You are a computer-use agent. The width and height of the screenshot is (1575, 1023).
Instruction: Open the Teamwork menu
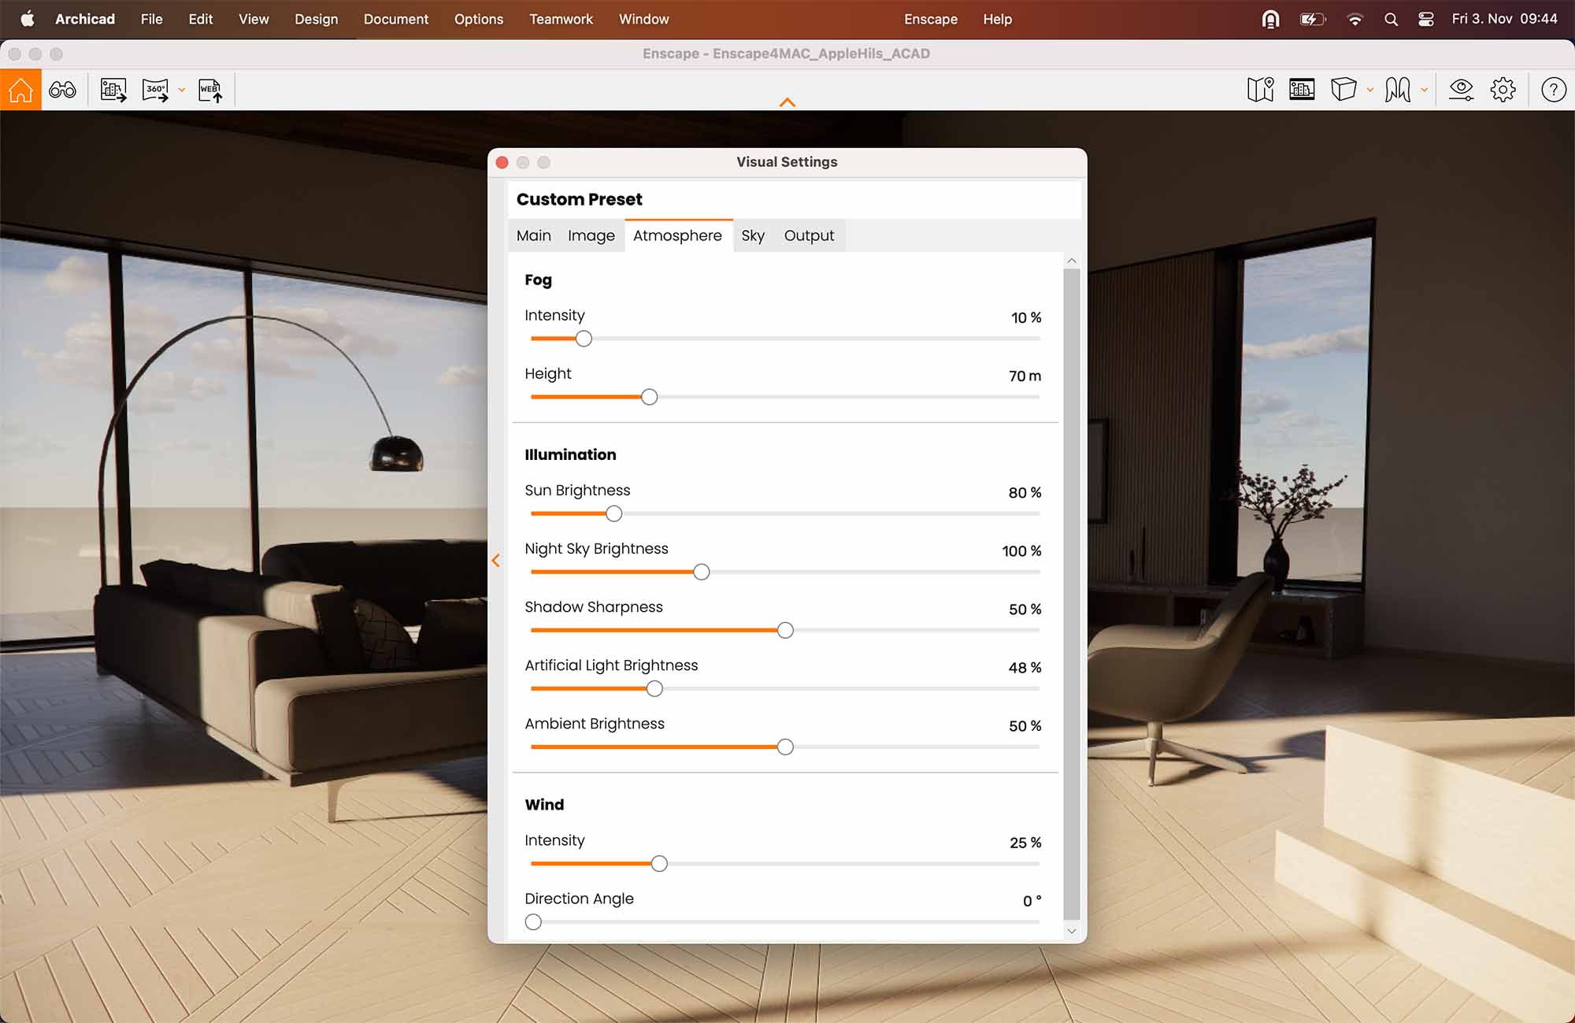(x=561, y=18)
